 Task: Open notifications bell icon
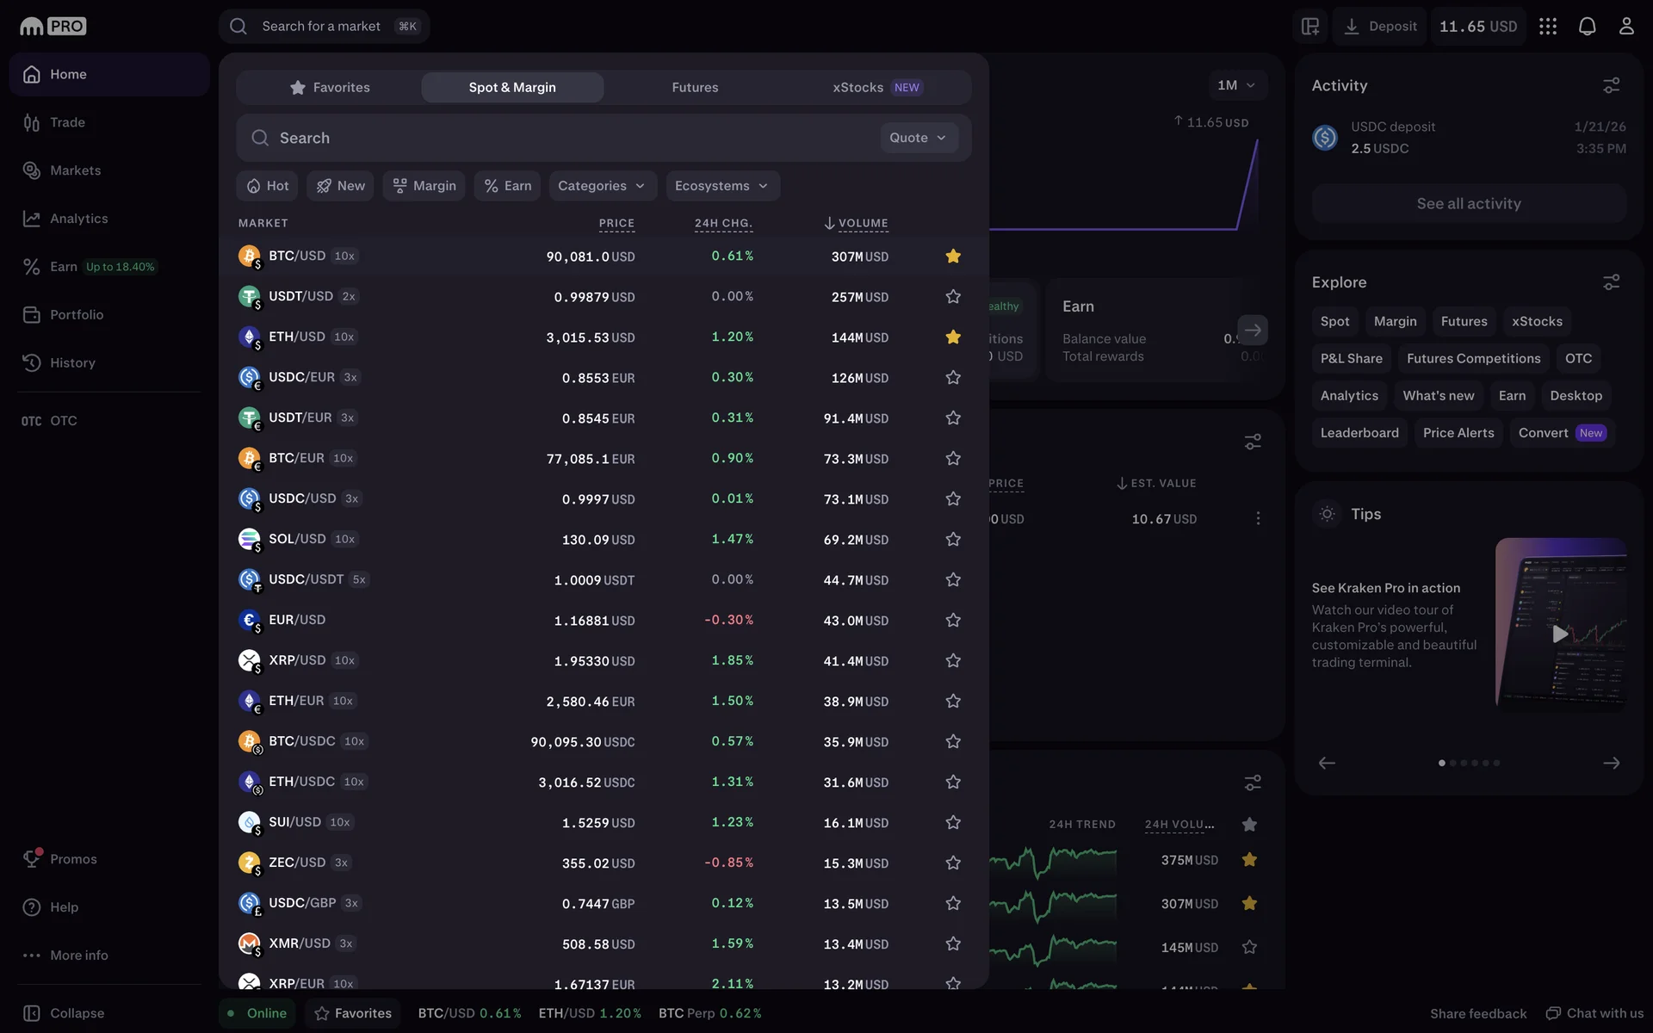(1587, 26)
